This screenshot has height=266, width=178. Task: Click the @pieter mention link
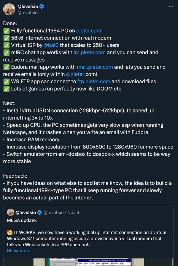click(x=75, y=74)
